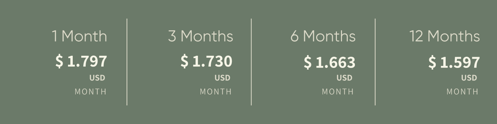Screen dimensions: 497x124
Task: Click USD label under 6 Months price
Action: pos(344,78)
